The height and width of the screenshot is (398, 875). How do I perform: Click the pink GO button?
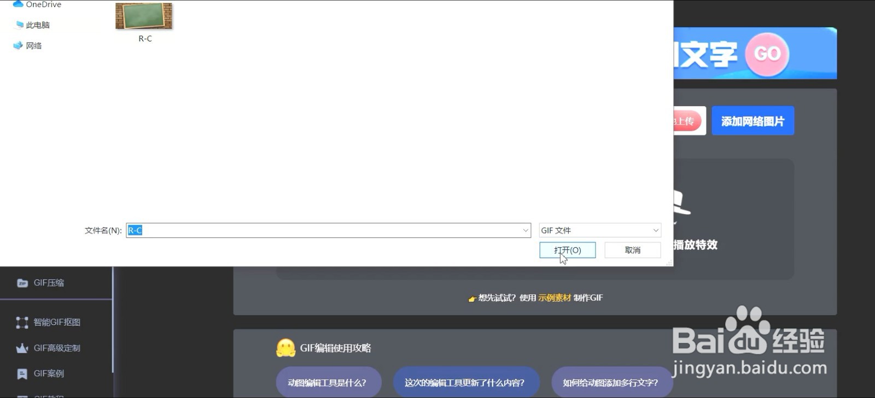pos(767,54)
